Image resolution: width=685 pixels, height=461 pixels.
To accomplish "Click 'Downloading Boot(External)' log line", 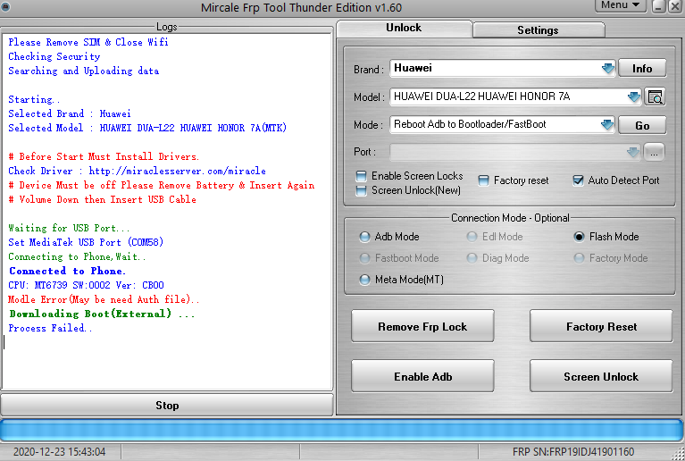I will [x=102, y=314].
